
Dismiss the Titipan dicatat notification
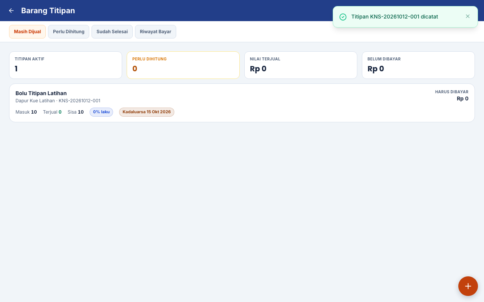[x=468, y=16]
